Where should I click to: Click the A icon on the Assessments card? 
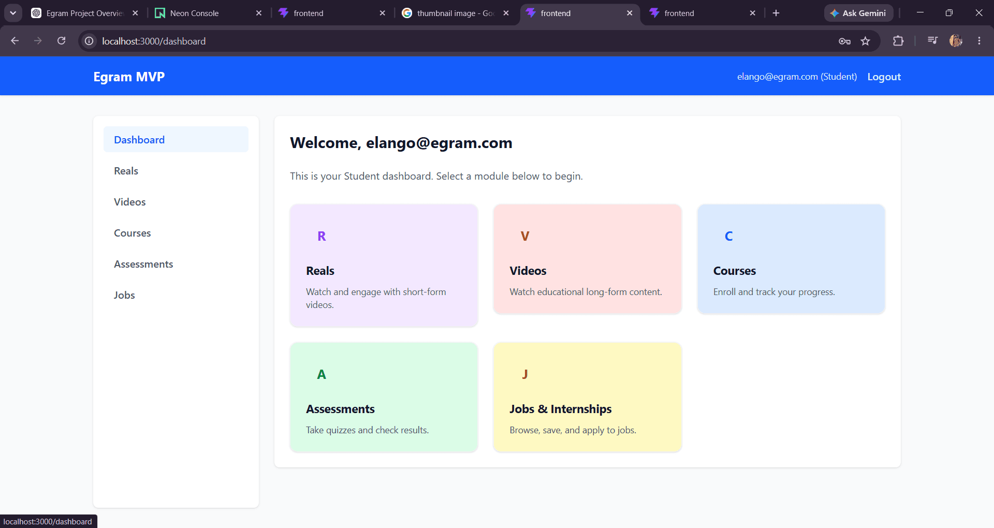(x=321, y=374)
